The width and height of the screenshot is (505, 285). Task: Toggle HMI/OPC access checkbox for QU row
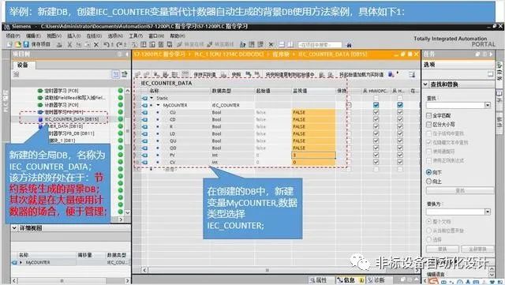(376, 141)
